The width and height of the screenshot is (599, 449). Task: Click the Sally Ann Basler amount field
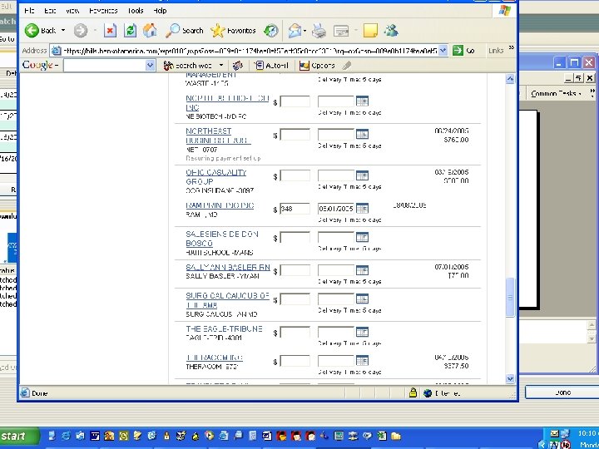click(x=295, y=270)
